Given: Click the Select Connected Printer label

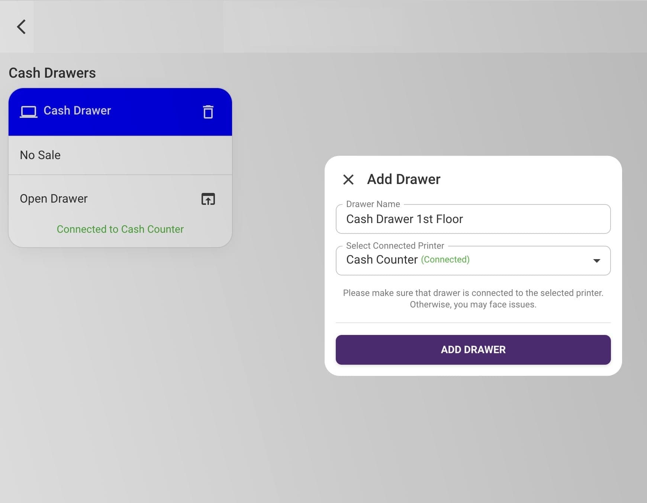Looking at the screenshot, I should (x=395, y=246).
